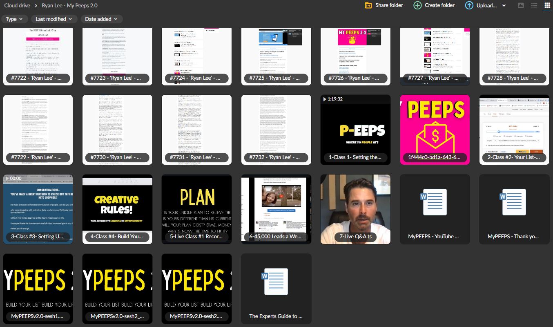Open the Share folder icon

pyautogui.click(x=367, y=5)
